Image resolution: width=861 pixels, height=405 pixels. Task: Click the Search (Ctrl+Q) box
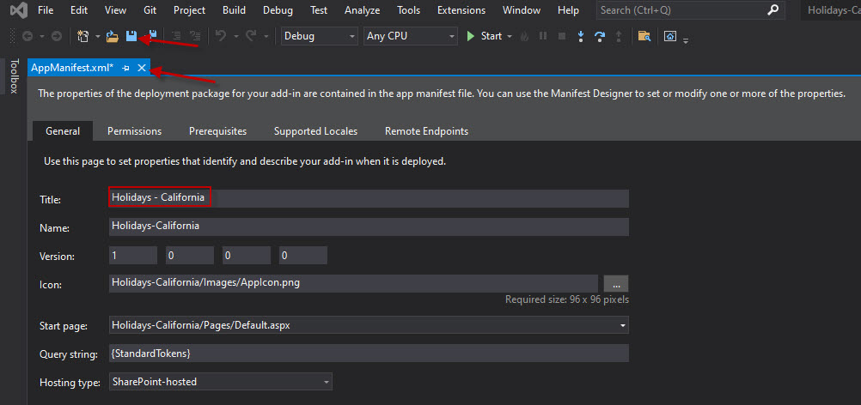[x=691, y=10]
